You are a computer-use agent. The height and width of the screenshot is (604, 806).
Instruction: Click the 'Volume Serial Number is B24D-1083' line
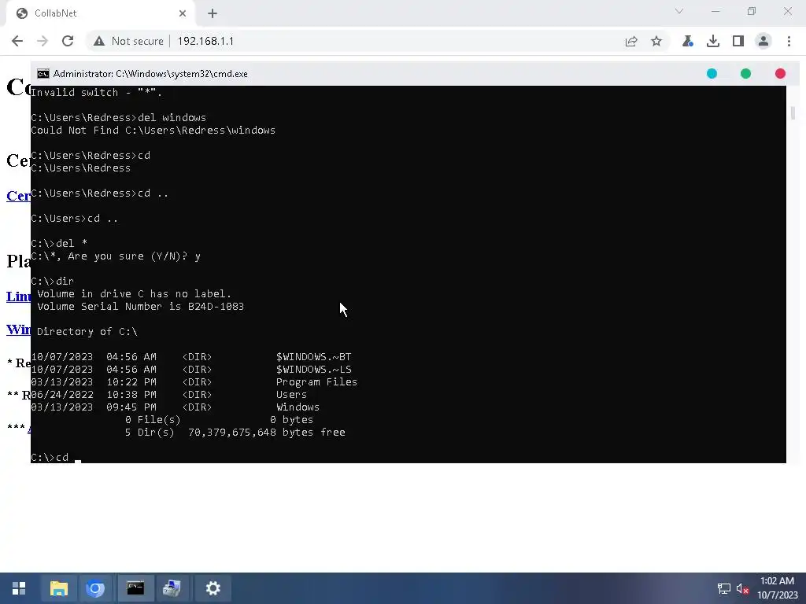pos(140,307)
